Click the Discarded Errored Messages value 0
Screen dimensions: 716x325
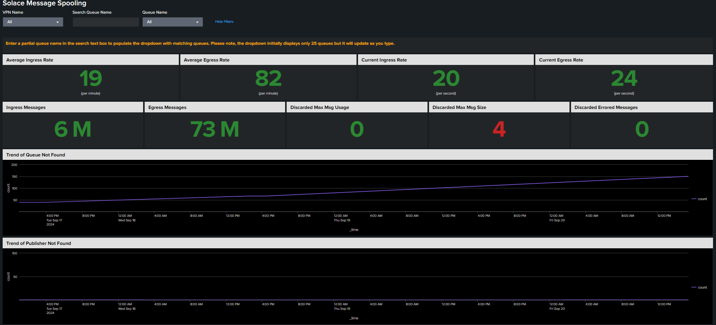pos(642,129)
